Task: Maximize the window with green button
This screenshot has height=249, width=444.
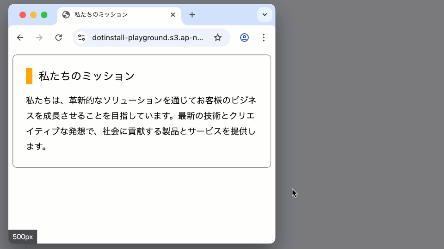Action: pos(44,15)
